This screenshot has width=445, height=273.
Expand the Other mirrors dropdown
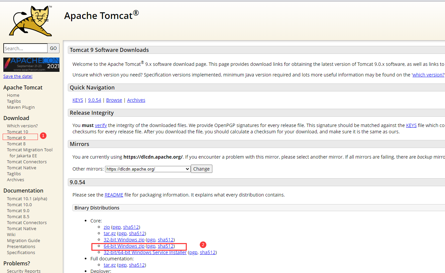click(148, 169)
